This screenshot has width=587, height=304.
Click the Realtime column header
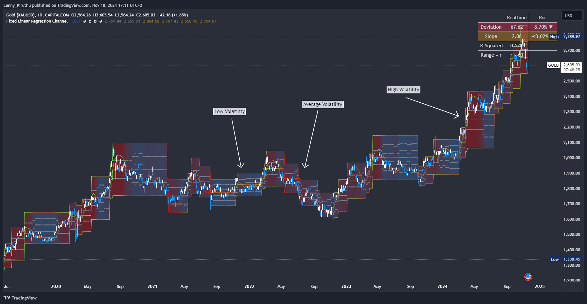[x=517, y=18]
